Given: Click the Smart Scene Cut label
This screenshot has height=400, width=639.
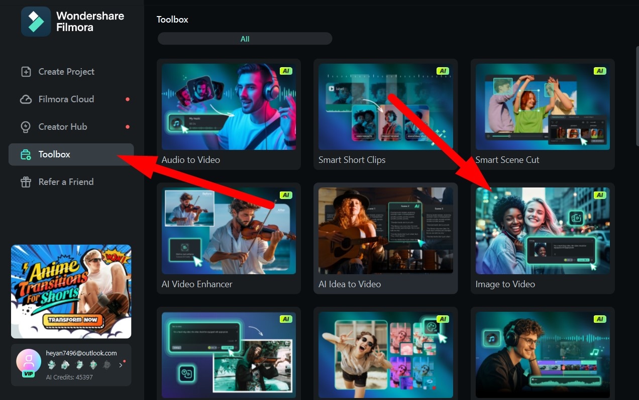Looking at the screenshot, I should 507,160.
